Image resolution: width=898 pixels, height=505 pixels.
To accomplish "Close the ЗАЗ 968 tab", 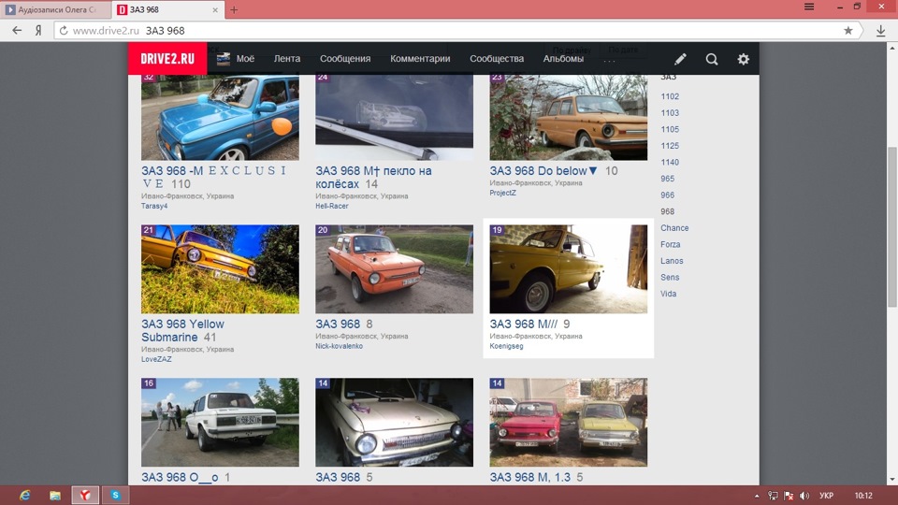I will tap(215, 9).
